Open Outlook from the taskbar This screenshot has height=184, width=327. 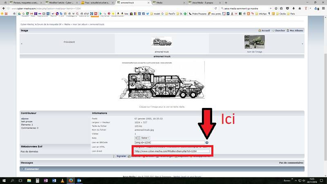pos(79,180)
